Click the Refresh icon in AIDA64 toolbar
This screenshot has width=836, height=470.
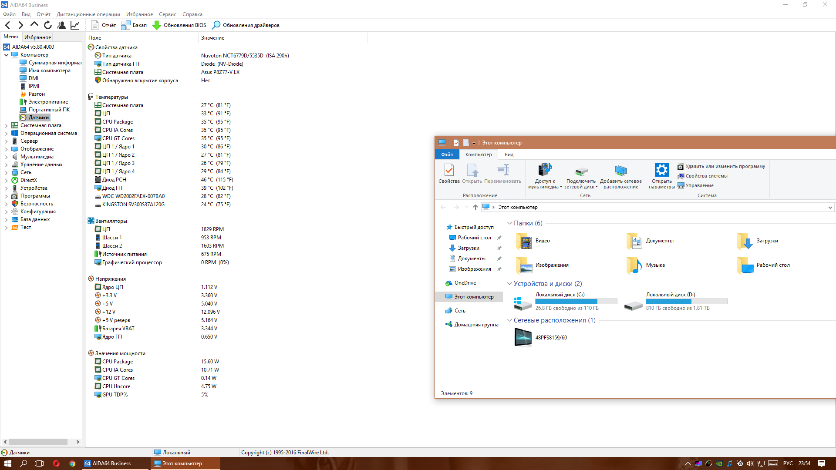[x=48, y=25]
